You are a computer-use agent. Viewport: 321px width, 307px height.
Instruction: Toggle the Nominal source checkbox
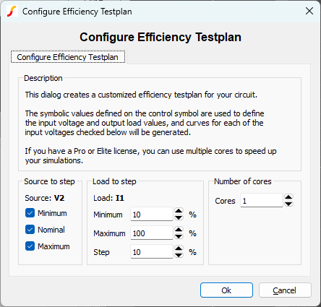click(30, 230)
